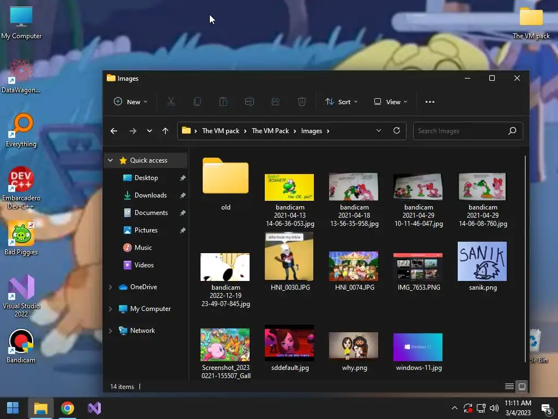The width and height of the screenshot is (558, 419).
Task: Open the taskbar clock and date
Action: click(518, 408)
